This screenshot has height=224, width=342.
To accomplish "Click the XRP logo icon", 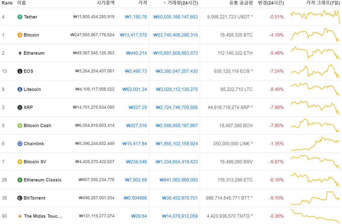I will click(20, 107).
